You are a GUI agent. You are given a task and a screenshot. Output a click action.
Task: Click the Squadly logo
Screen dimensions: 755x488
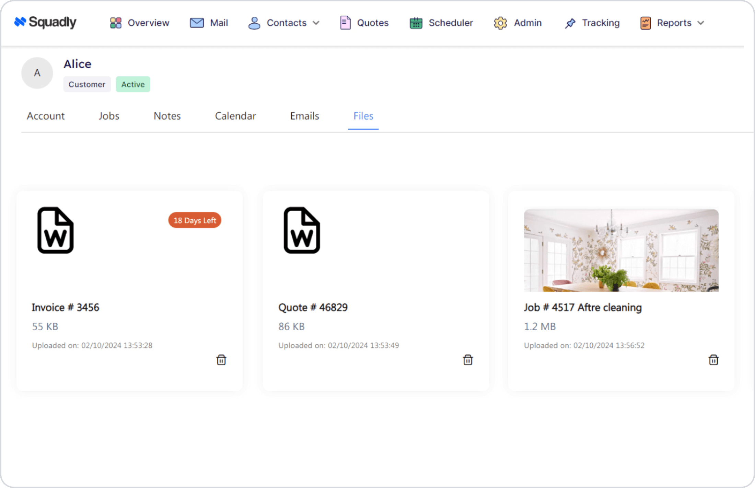[x=45, y=22]
